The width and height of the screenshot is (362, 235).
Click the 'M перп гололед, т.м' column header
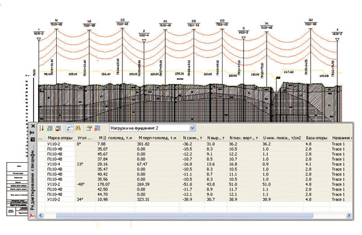[x=157, y=138]
